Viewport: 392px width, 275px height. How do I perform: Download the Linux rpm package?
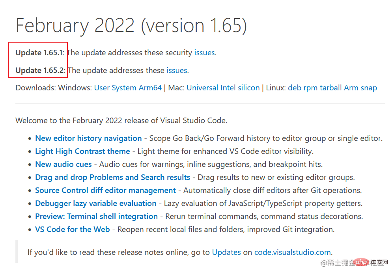(x=310, y=88)
